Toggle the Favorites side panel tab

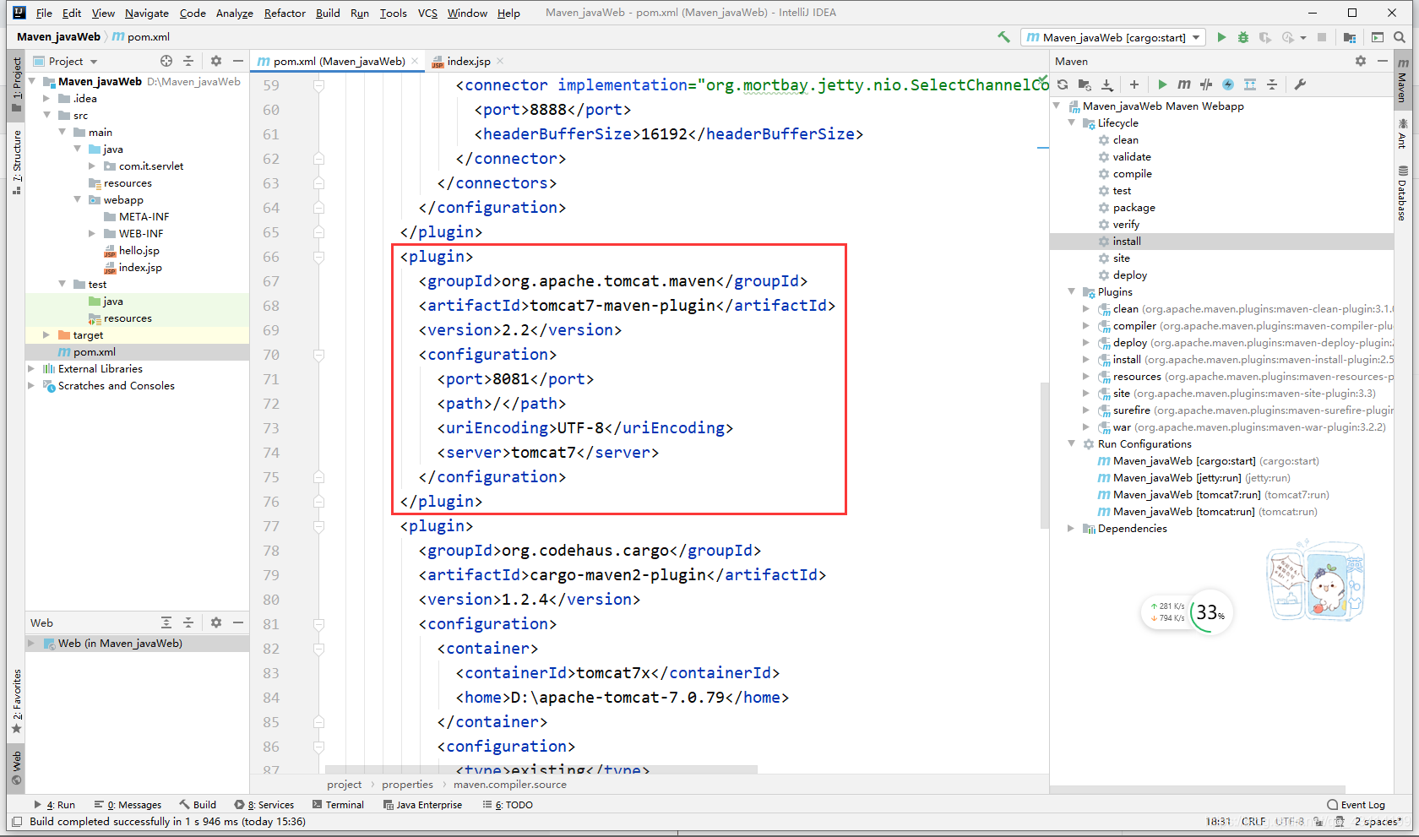coord(16,702)
